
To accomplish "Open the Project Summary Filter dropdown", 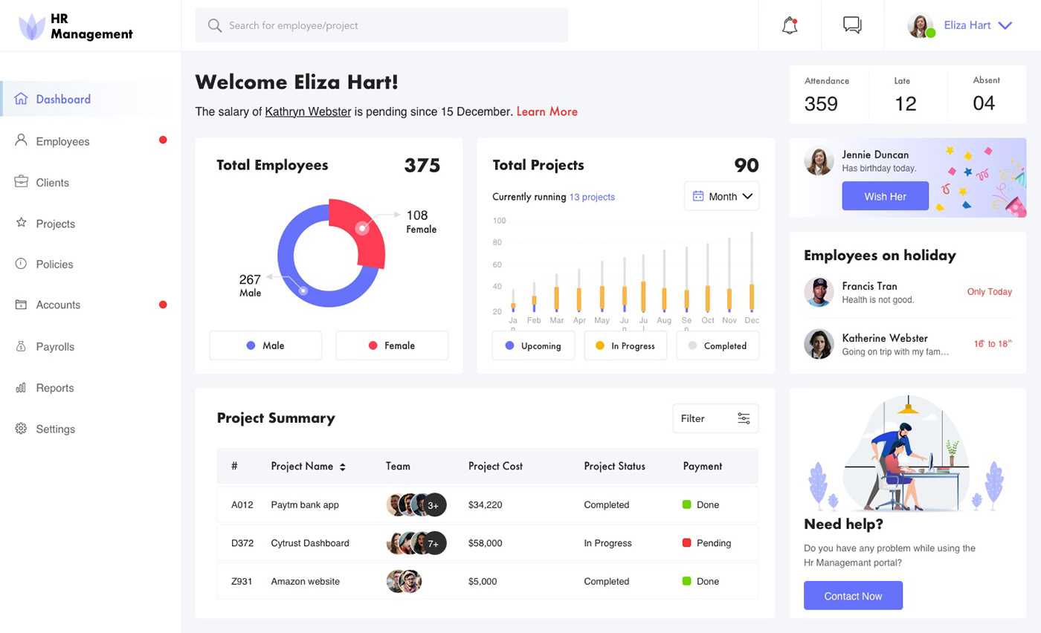I will pos(715,418).
